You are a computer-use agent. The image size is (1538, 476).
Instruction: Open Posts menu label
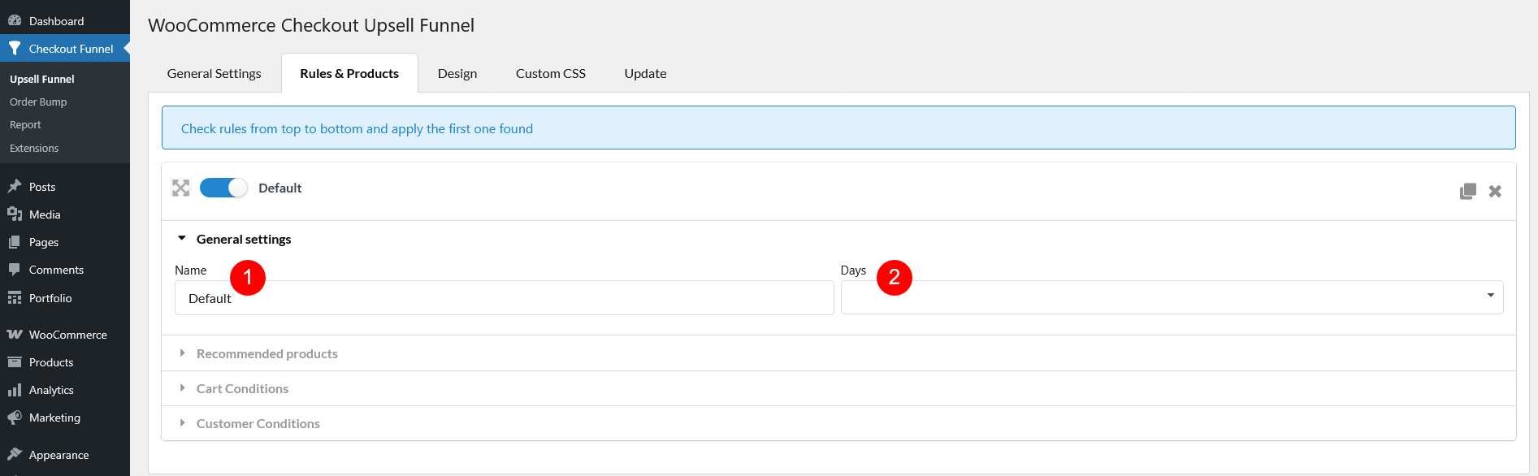tap(42, 187)
